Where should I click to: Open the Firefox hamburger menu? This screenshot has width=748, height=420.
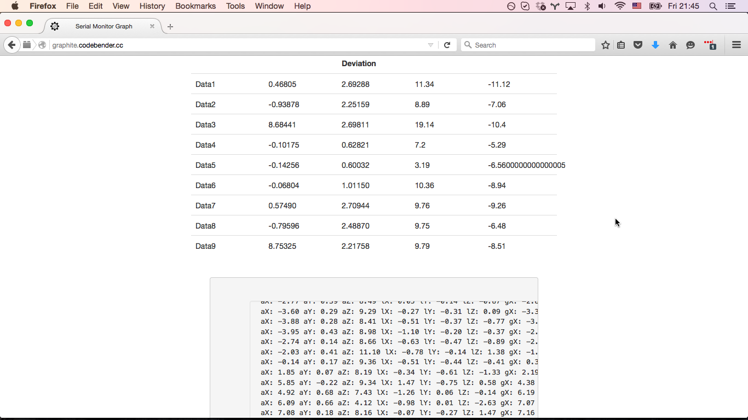737,45
